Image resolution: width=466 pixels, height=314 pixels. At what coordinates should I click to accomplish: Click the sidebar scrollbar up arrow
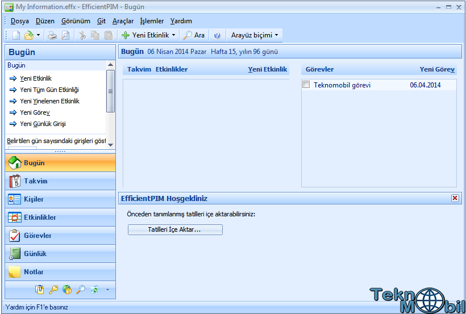click(x=111, y=65)
